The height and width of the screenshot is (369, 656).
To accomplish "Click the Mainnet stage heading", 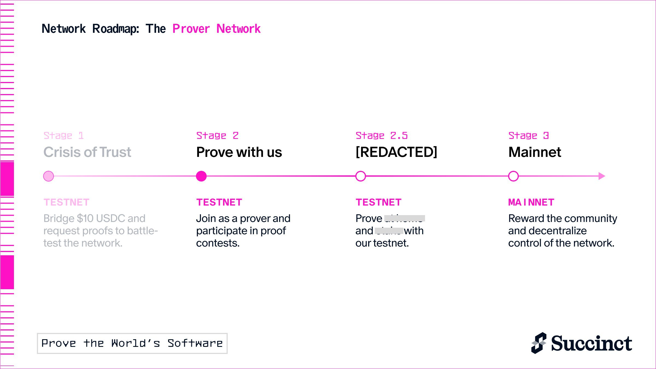I will 535,152.
